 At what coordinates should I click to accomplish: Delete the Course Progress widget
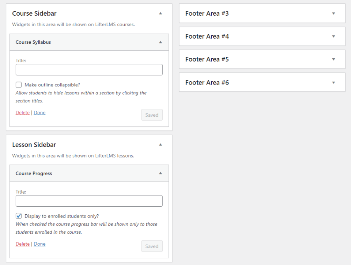23,244
